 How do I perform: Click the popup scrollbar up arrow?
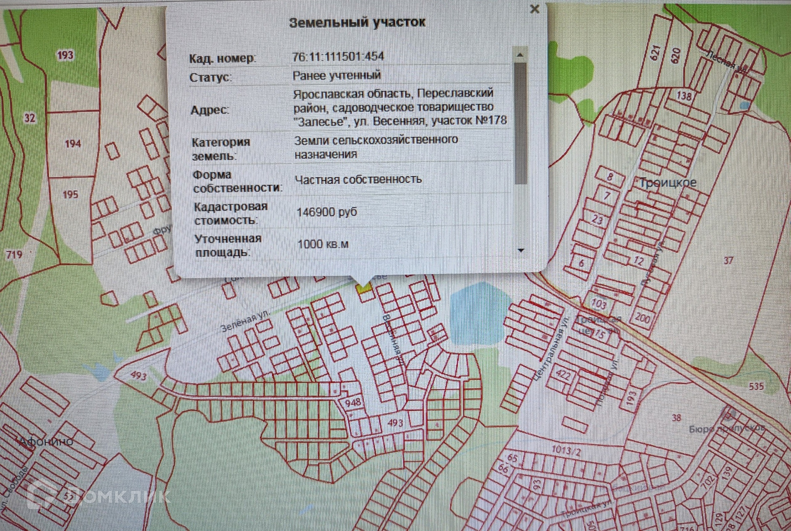pyautogui.click(x=520, y=55)
